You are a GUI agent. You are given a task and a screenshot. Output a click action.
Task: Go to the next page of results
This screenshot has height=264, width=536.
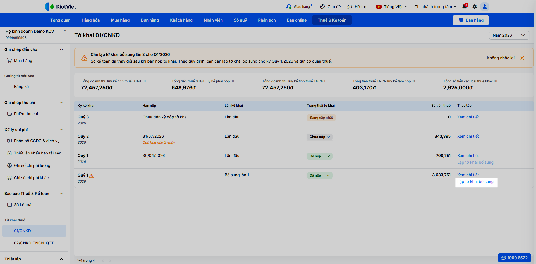110,261
